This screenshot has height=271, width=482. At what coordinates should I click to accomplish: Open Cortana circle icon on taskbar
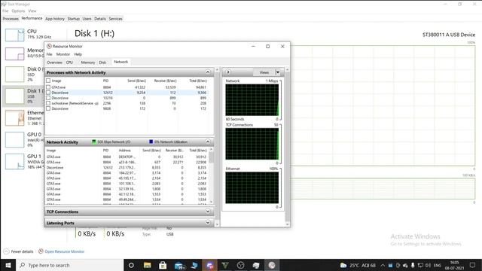(x=131, y=265)
